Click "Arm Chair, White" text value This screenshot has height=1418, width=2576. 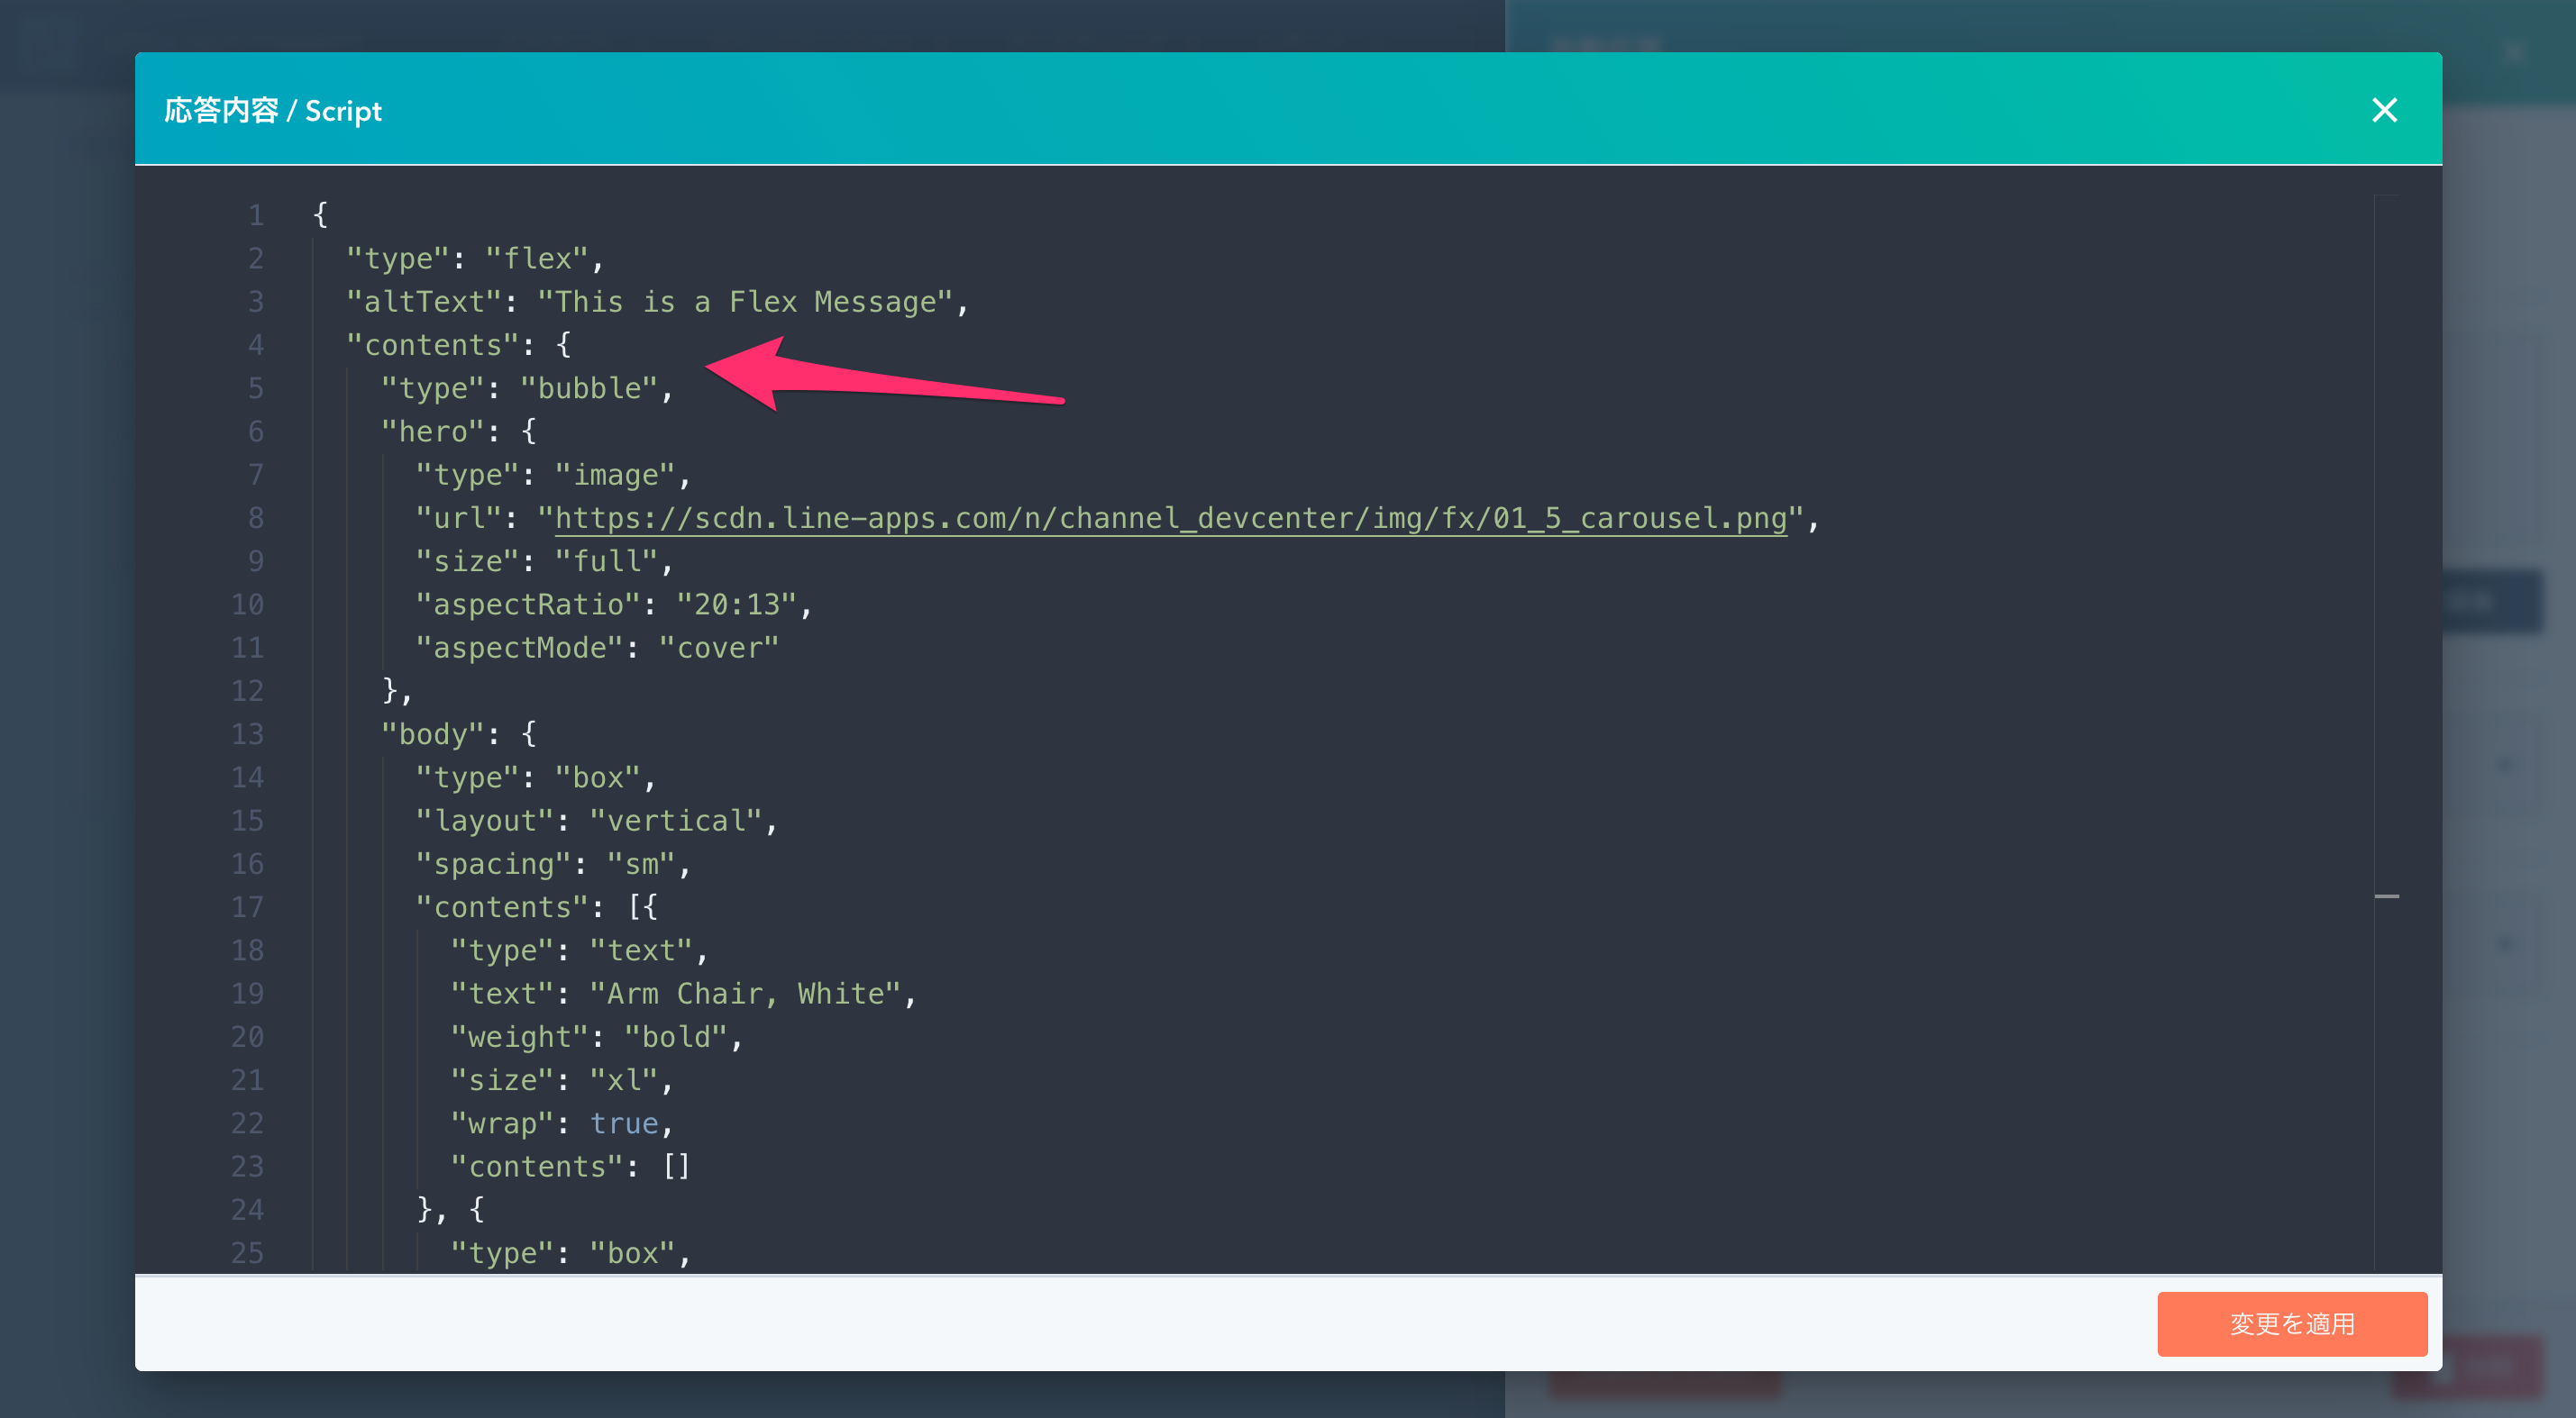click(x=746, y=994)
